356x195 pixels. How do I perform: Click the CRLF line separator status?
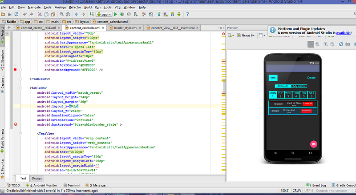point(297,191)
